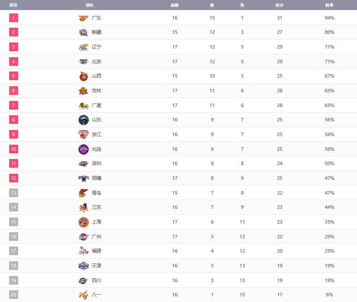Click the 新疆 team logo icon
357x302 pixels.
(x=83, y=32)
